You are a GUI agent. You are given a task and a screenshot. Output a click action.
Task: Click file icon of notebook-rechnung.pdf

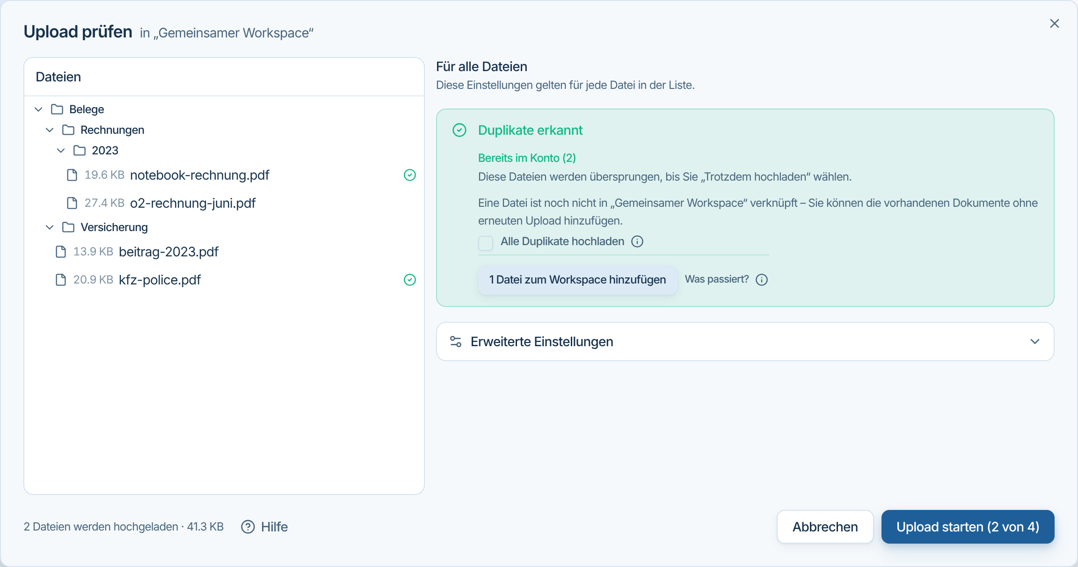click(x=72, y=175)
